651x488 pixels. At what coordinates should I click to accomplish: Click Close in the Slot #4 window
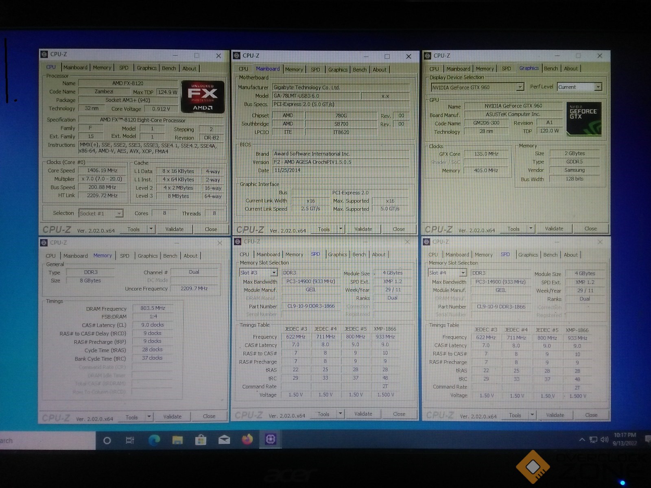(591, 415)
